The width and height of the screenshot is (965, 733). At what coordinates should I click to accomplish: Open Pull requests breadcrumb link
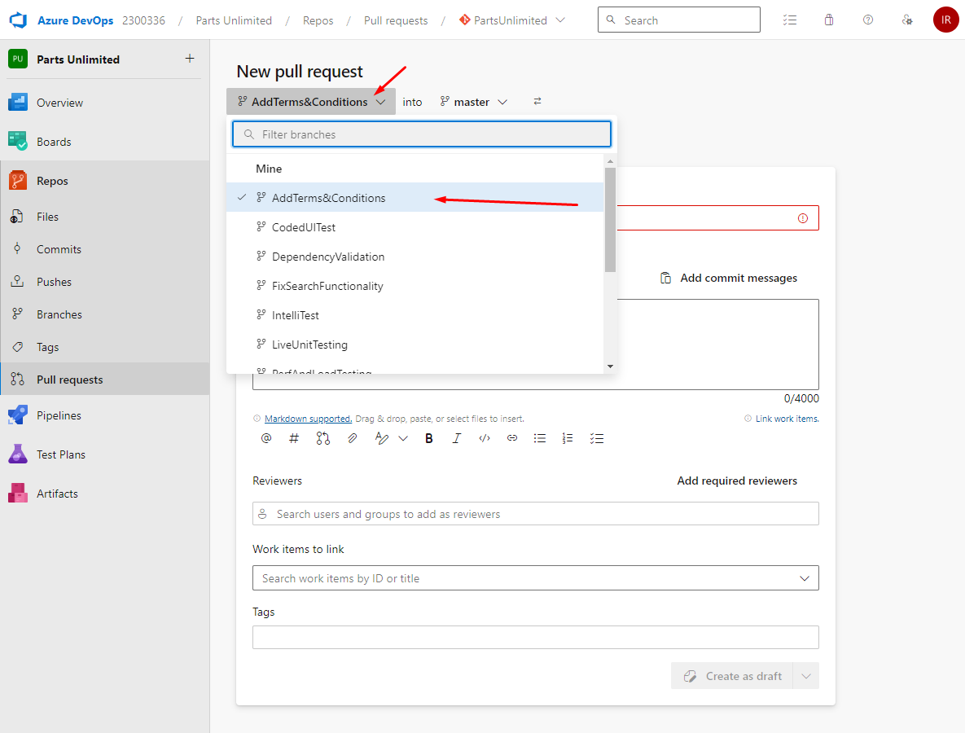(x=396, y=20)
